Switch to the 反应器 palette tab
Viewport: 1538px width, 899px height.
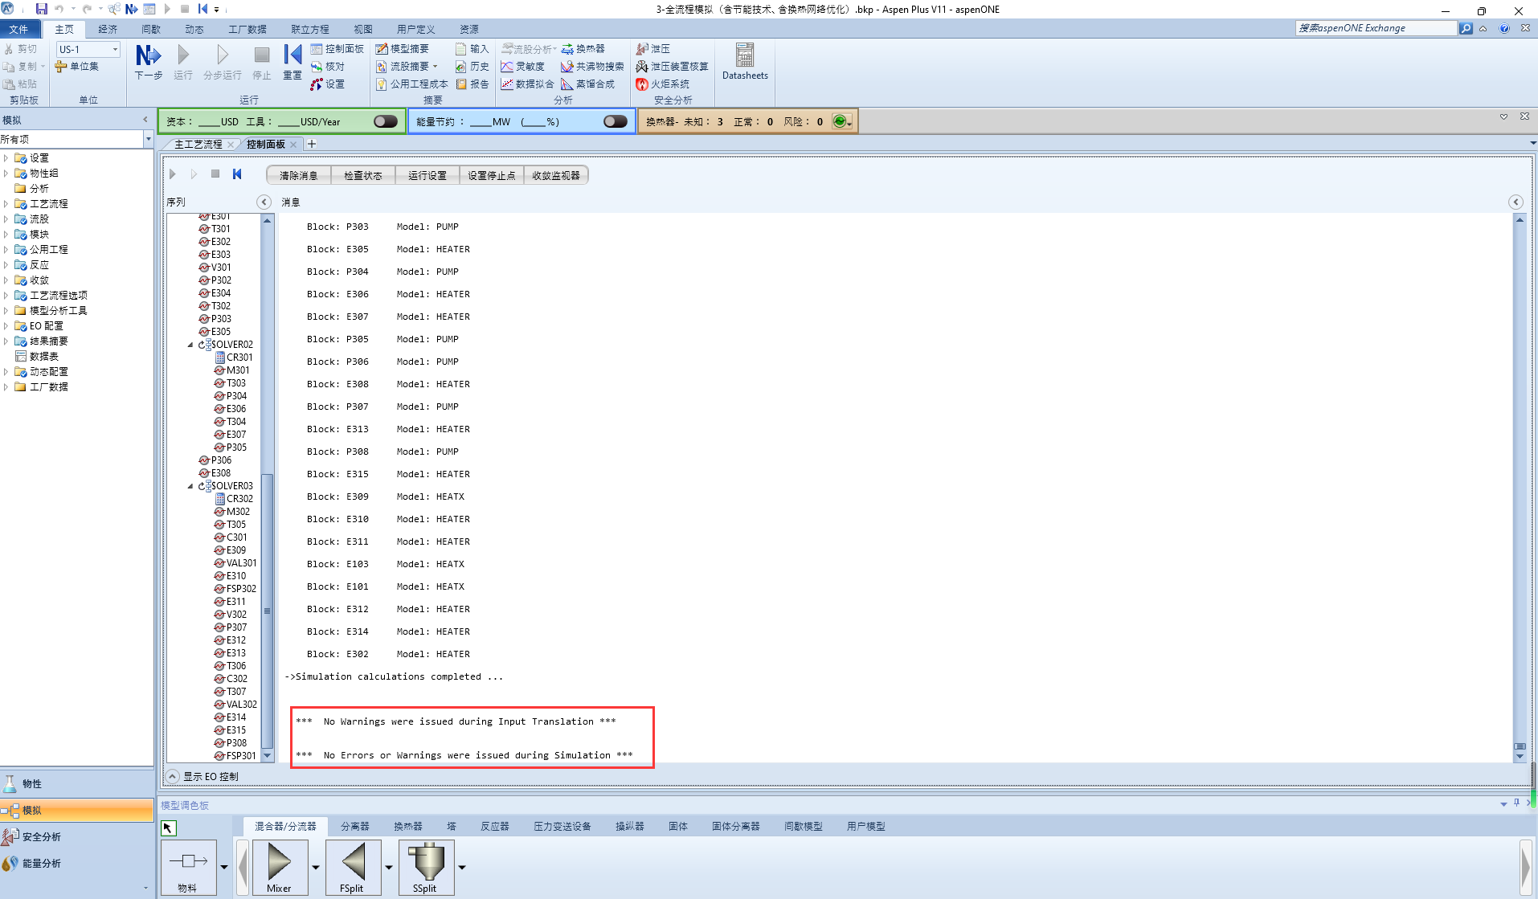tap(495, 826)
